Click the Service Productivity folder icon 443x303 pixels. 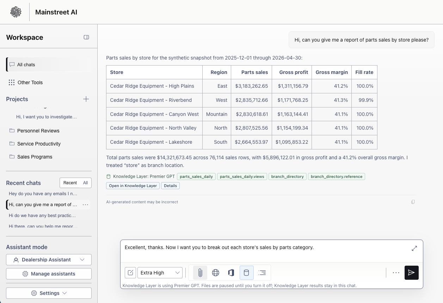tap(12, 143)
